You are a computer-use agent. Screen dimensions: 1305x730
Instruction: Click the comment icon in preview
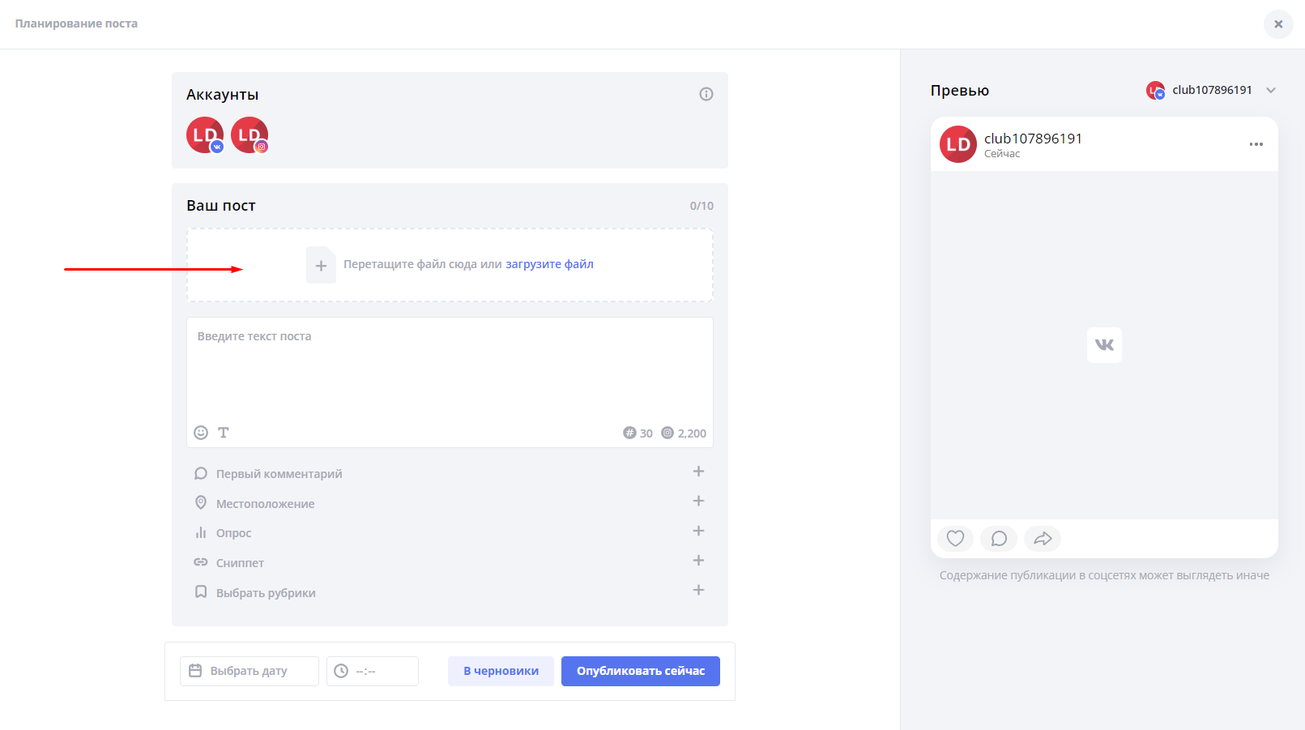click(999, 539)
